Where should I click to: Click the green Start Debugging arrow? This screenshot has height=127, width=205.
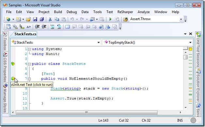pyautogui.click(x=110, y=19)
